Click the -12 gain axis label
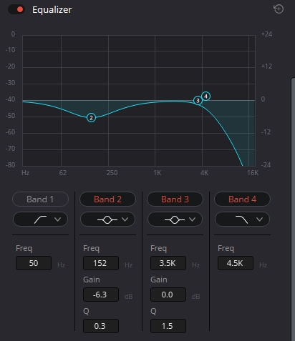Viewport: 295px width, 341px height. click(266, 132)
